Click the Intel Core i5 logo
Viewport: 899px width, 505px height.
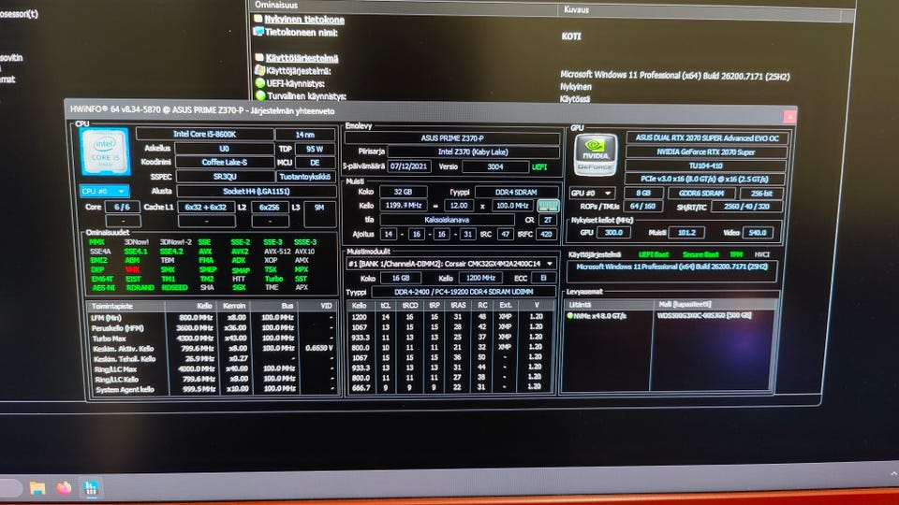pyautogui.click(x=105, y=151)
